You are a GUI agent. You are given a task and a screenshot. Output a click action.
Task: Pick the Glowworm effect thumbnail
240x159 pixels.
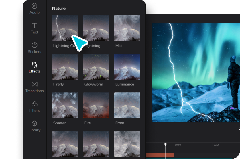pyautogui.click(x=96, y=67)
